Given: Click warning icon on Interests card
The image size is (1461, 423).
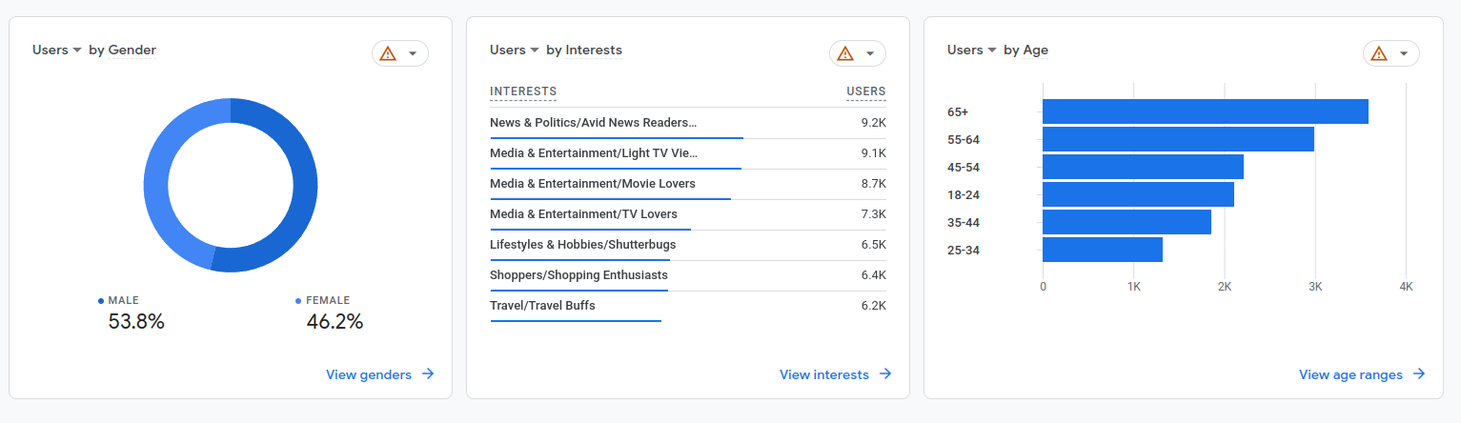Looking at the screenshot, I should click(845, 53).
